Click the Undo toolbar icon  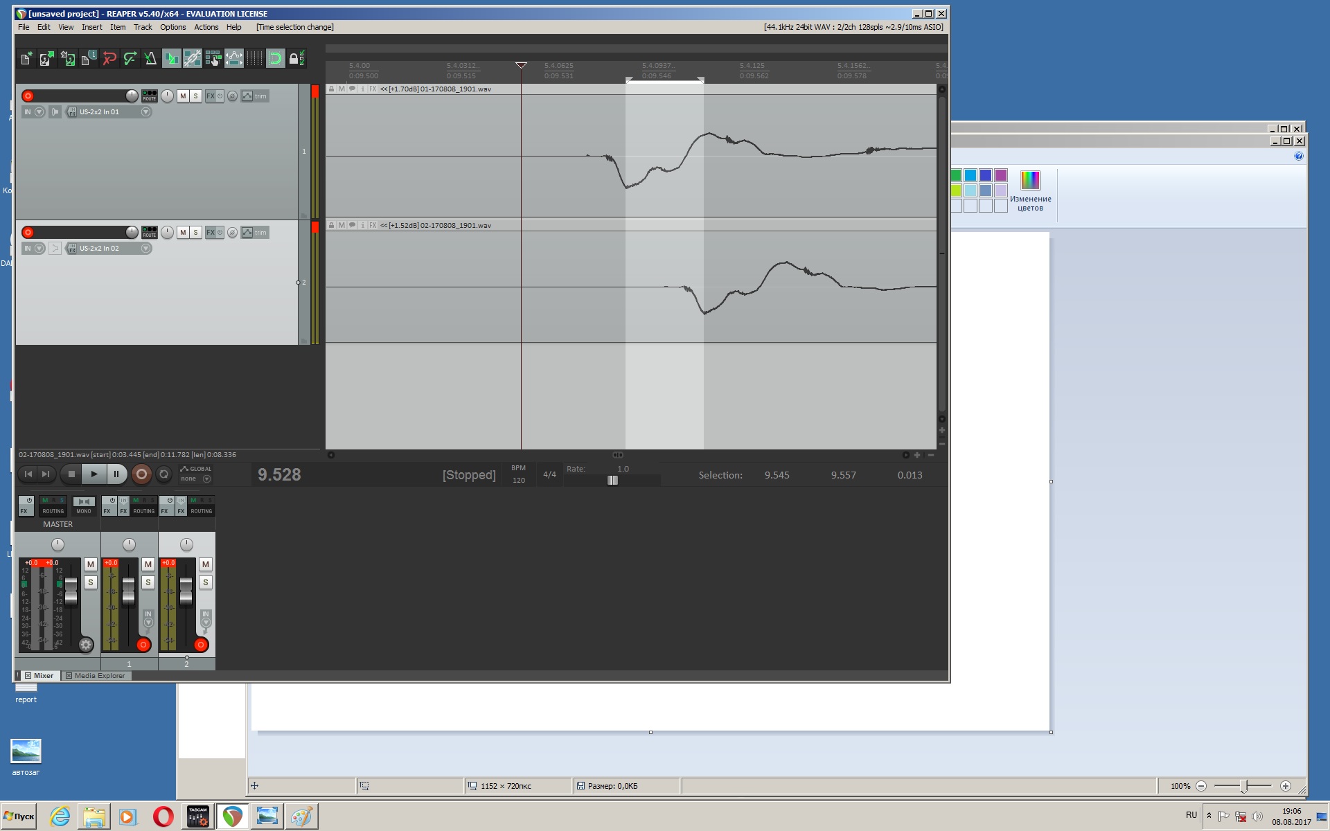pos(109,59)
